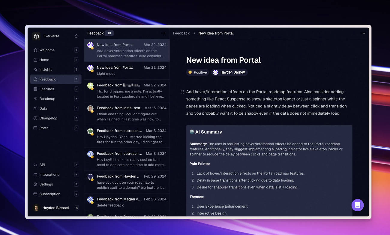Click the blurred user name tag
The width and height of the screenshot is (390, 235).
coord(229,72)
